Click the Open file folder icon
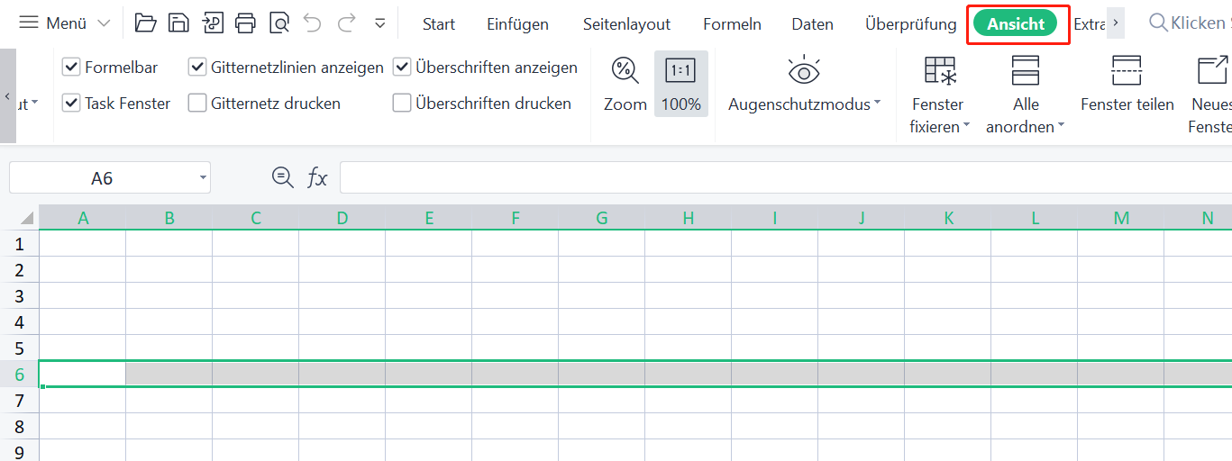 pos(145,23)
